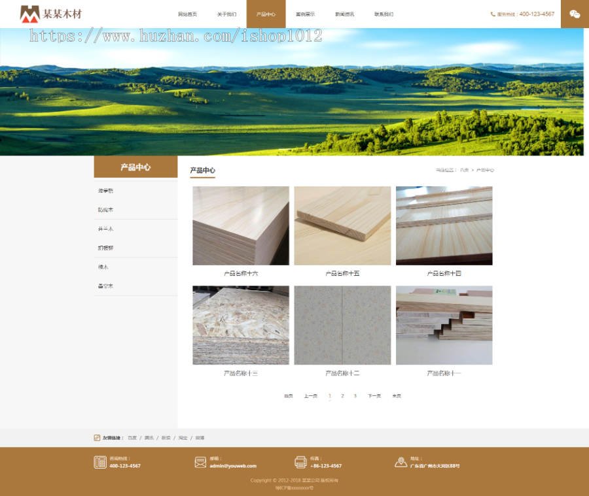589x496 pixels.
Task: Open the 产品名称十三 wood board thumbnail
Action: click(x=240, y=325)
